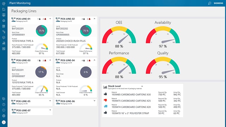Open the cube/materials icon in the sidebar
The width and height of the screenshot is (226, 127).
(x=4, y=38)
